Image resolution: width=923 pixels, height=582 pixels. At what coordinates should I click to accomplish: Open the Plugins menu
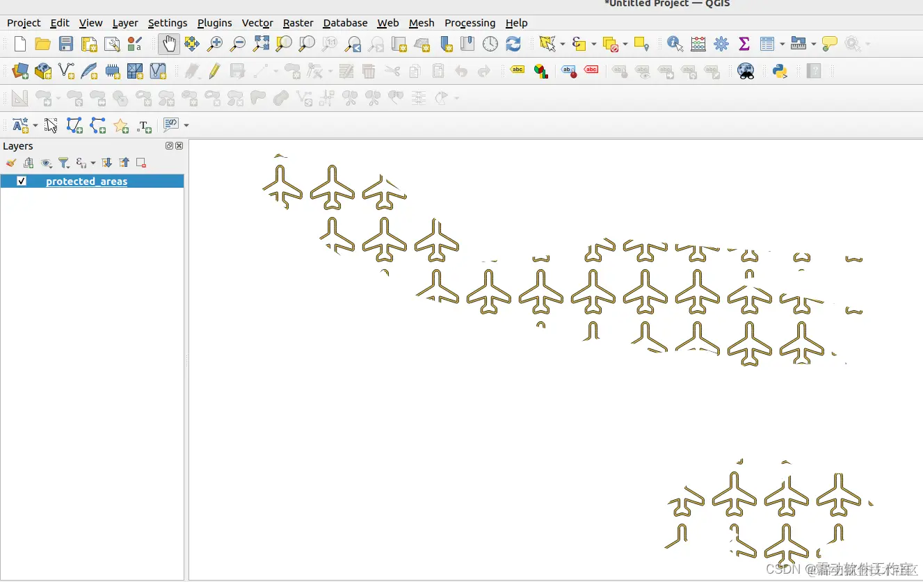tap(215, 23)
